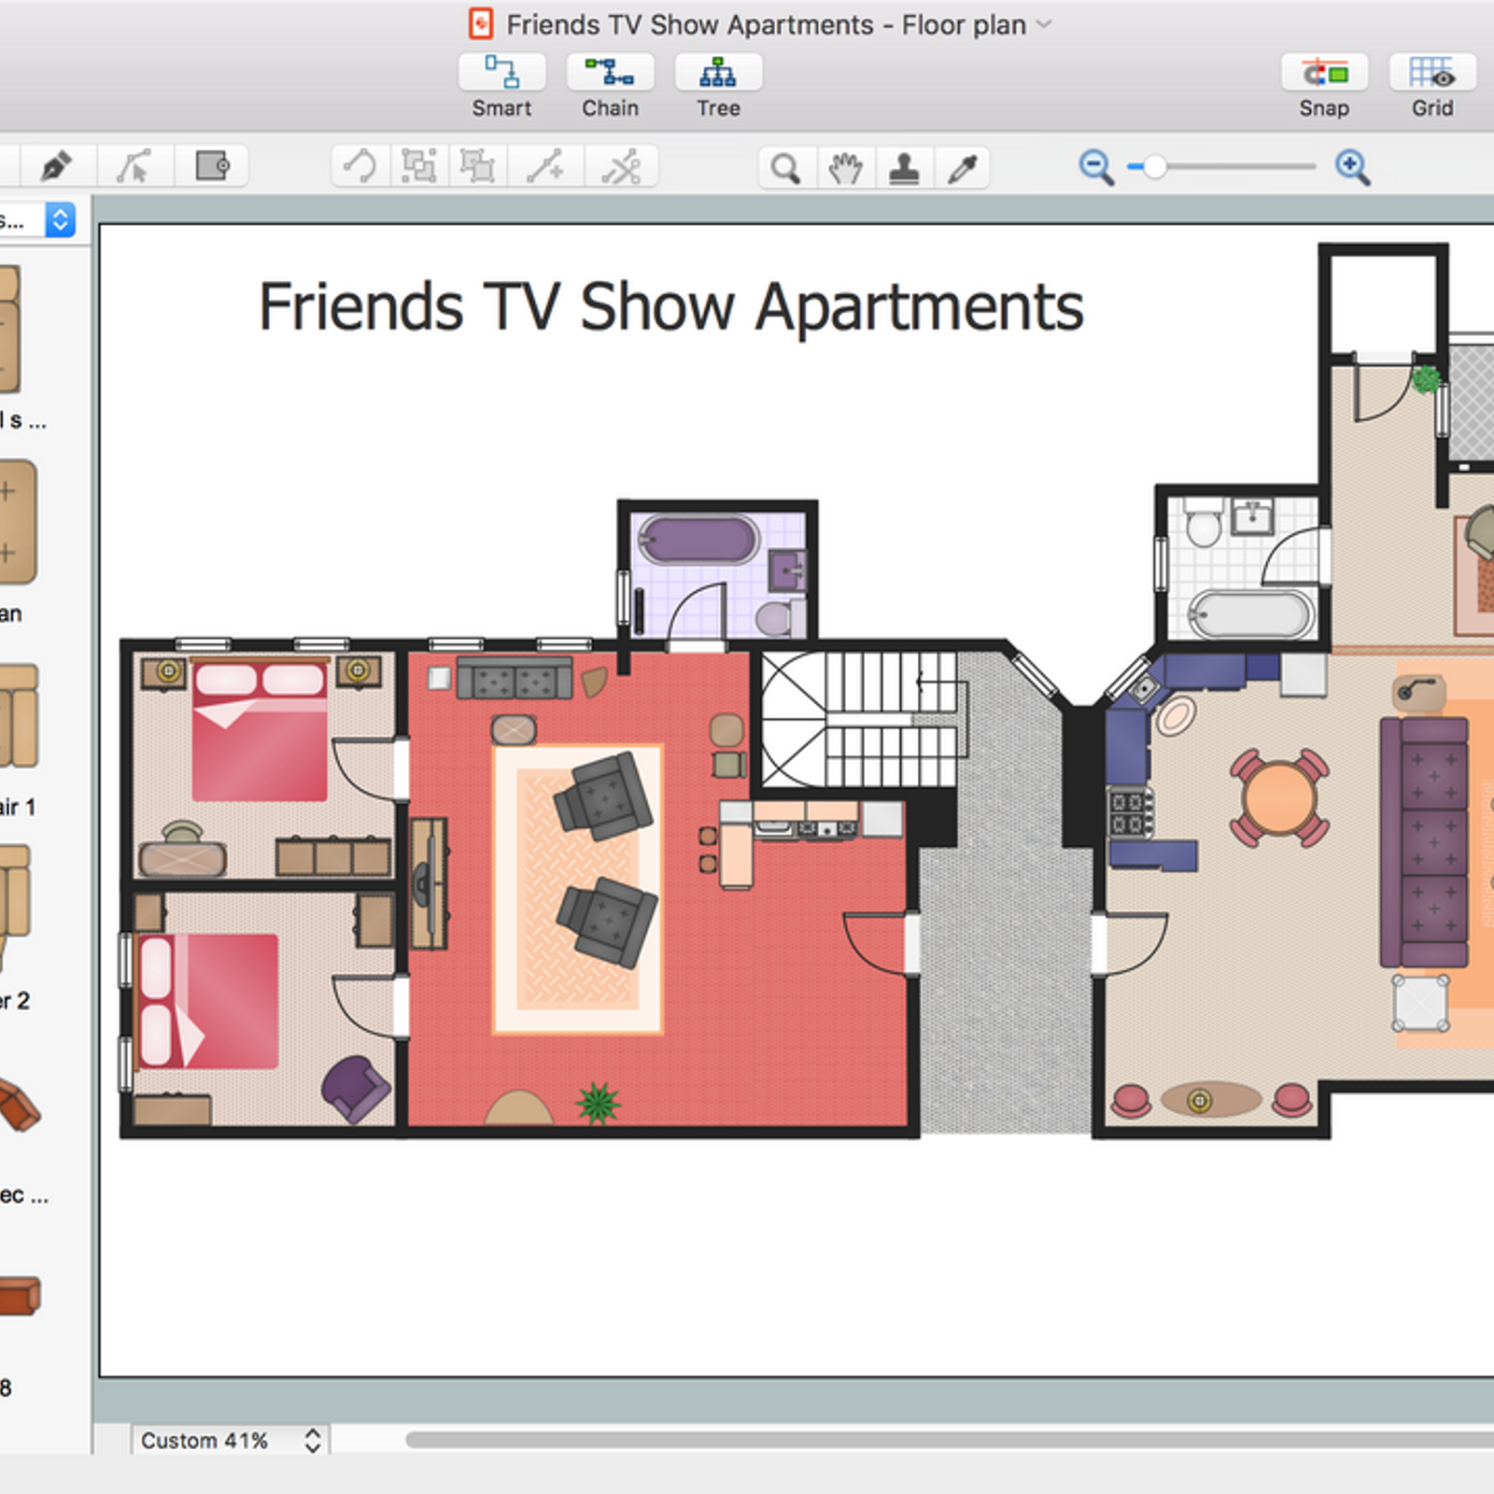This screenshot has width=1494, height=1494.
Task: Select the eyedropper tool
Action: [x=962, y=169]
